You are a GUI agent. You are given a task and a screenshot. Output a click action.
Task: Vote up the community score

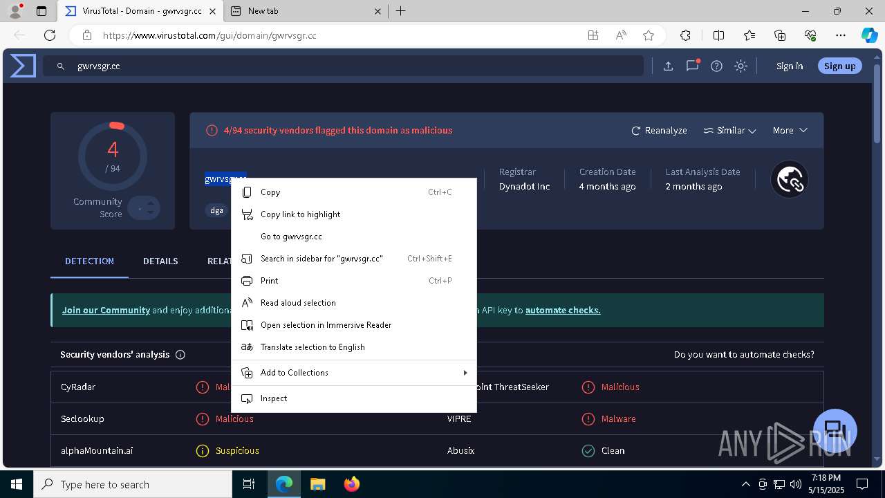pos(150,203)
